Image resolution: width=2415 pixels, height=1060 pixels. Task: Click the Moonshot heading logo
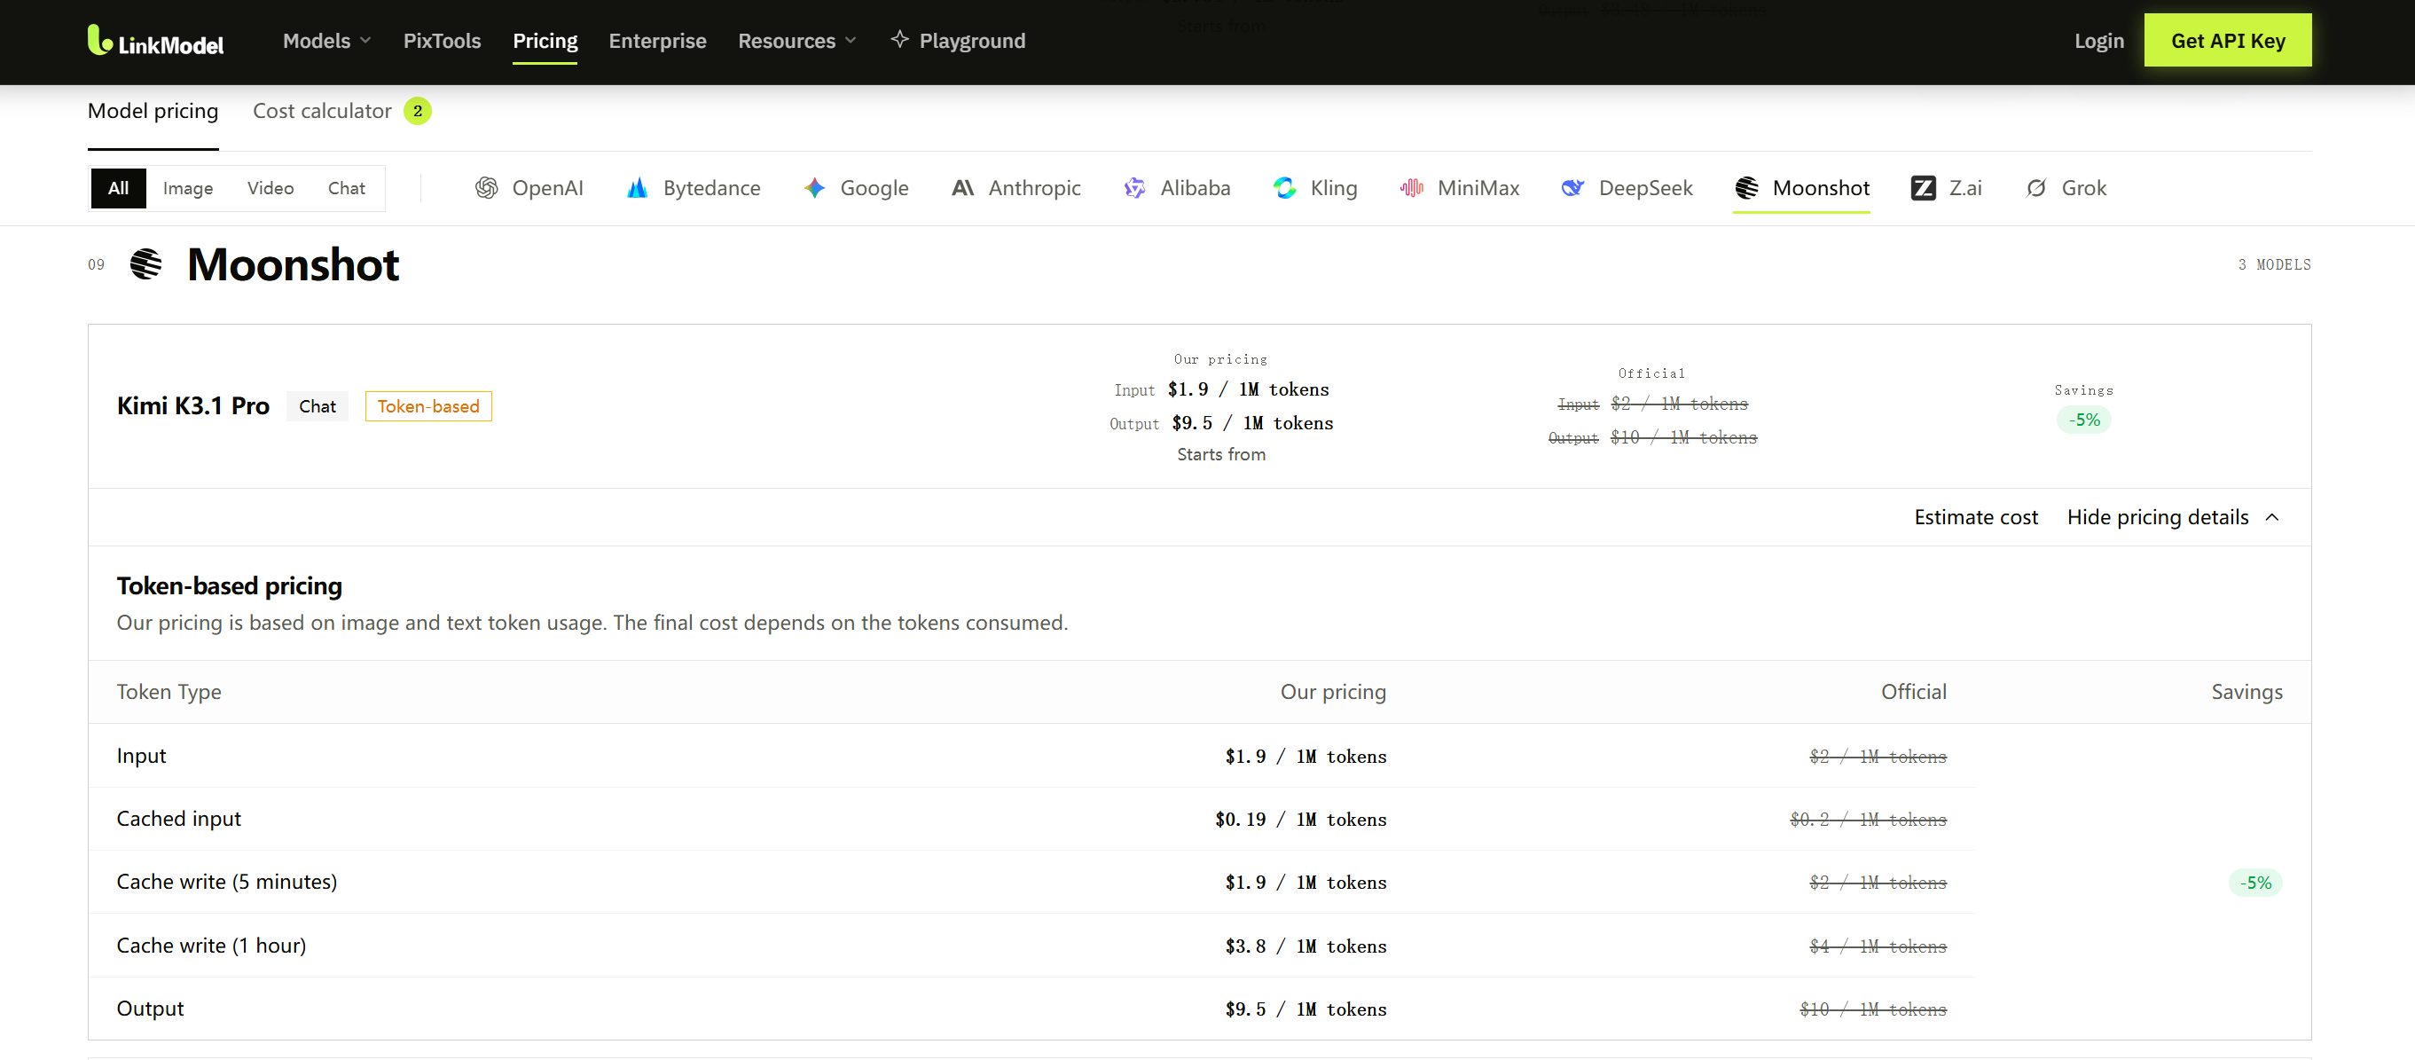(146, 263)
